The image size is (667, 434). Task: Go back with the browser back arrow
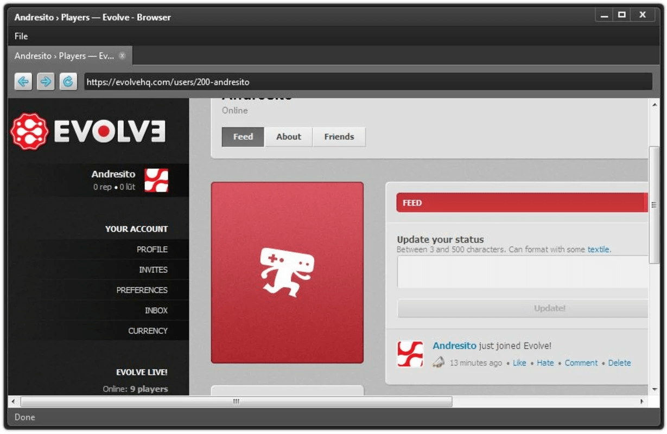point(23,82)
